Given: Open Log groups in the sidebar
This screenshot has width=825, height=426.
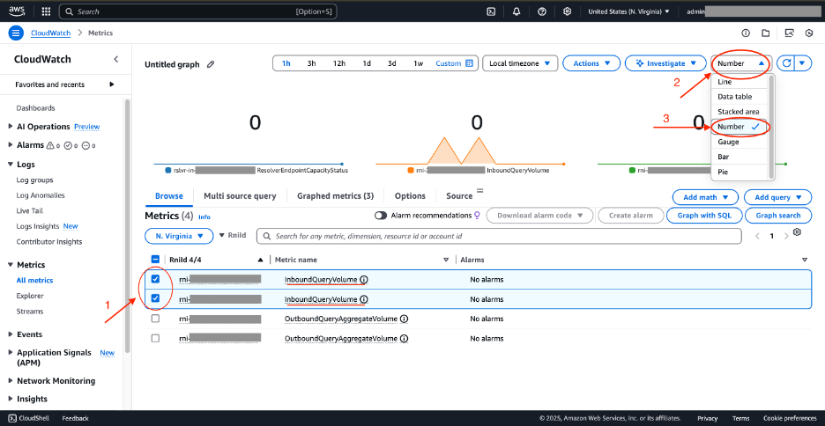Looking at the screenshot, I should click(34, 180).
